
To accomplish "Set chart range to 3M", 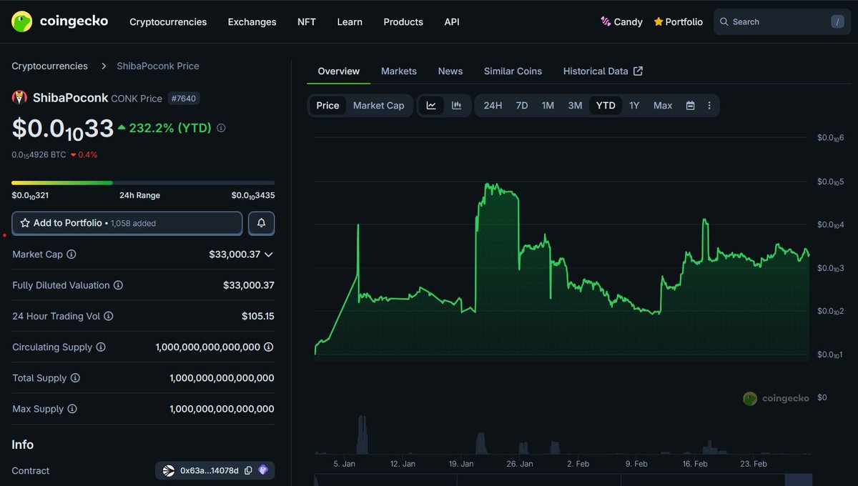I will point(575,105).
